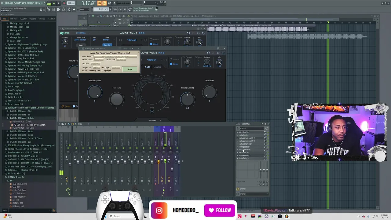
Task: Select Classic mode in front Auto-Tune
Action: pos(174,64)
